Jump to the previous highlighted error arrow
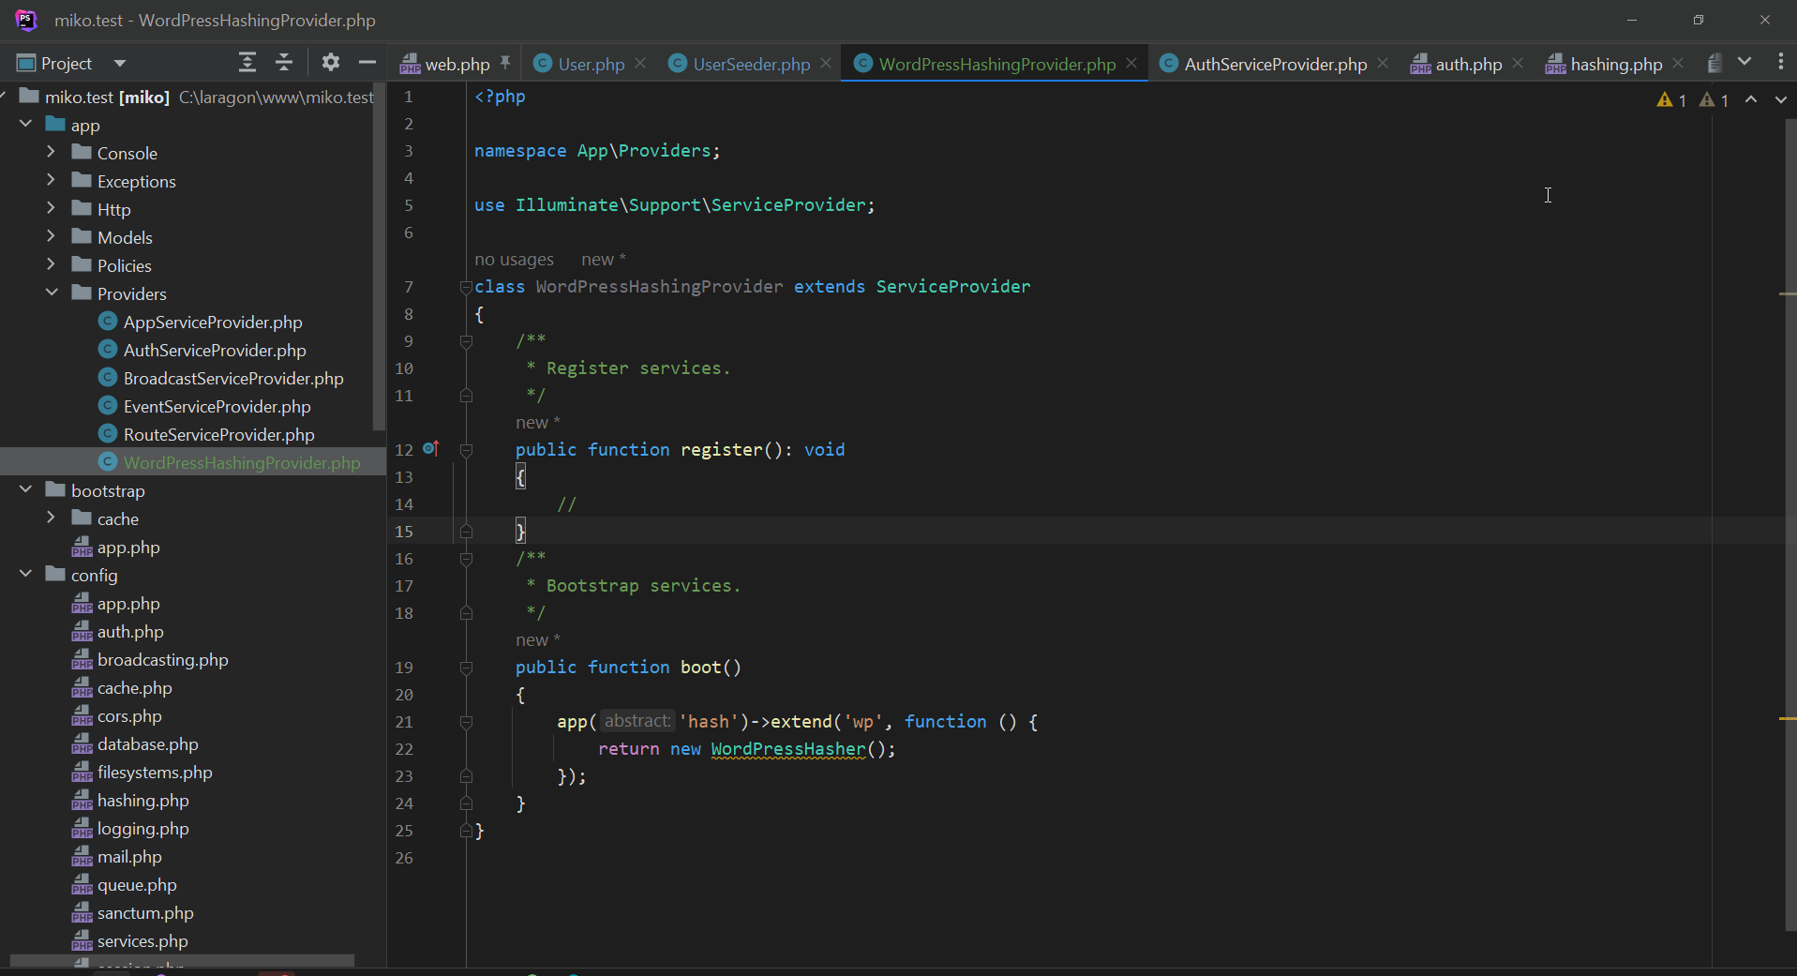 1750,99
